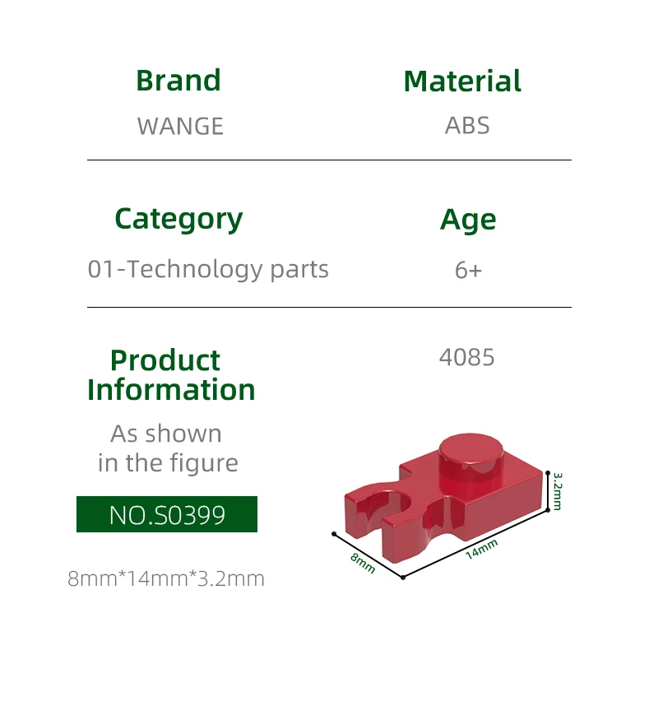Viewport: 658px width, 701px height.
Task: Click the 'As shown in the figure' text
Action: (167, 448)
